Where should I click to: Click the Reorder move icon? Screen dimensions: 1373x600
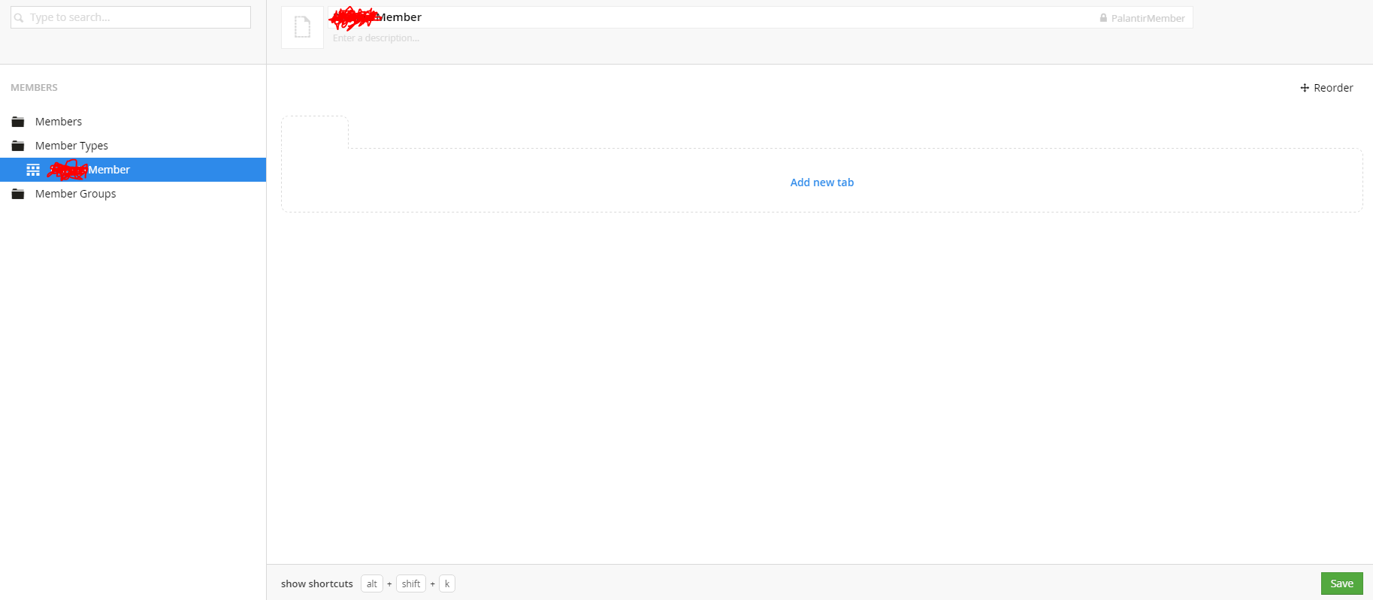1305,88
